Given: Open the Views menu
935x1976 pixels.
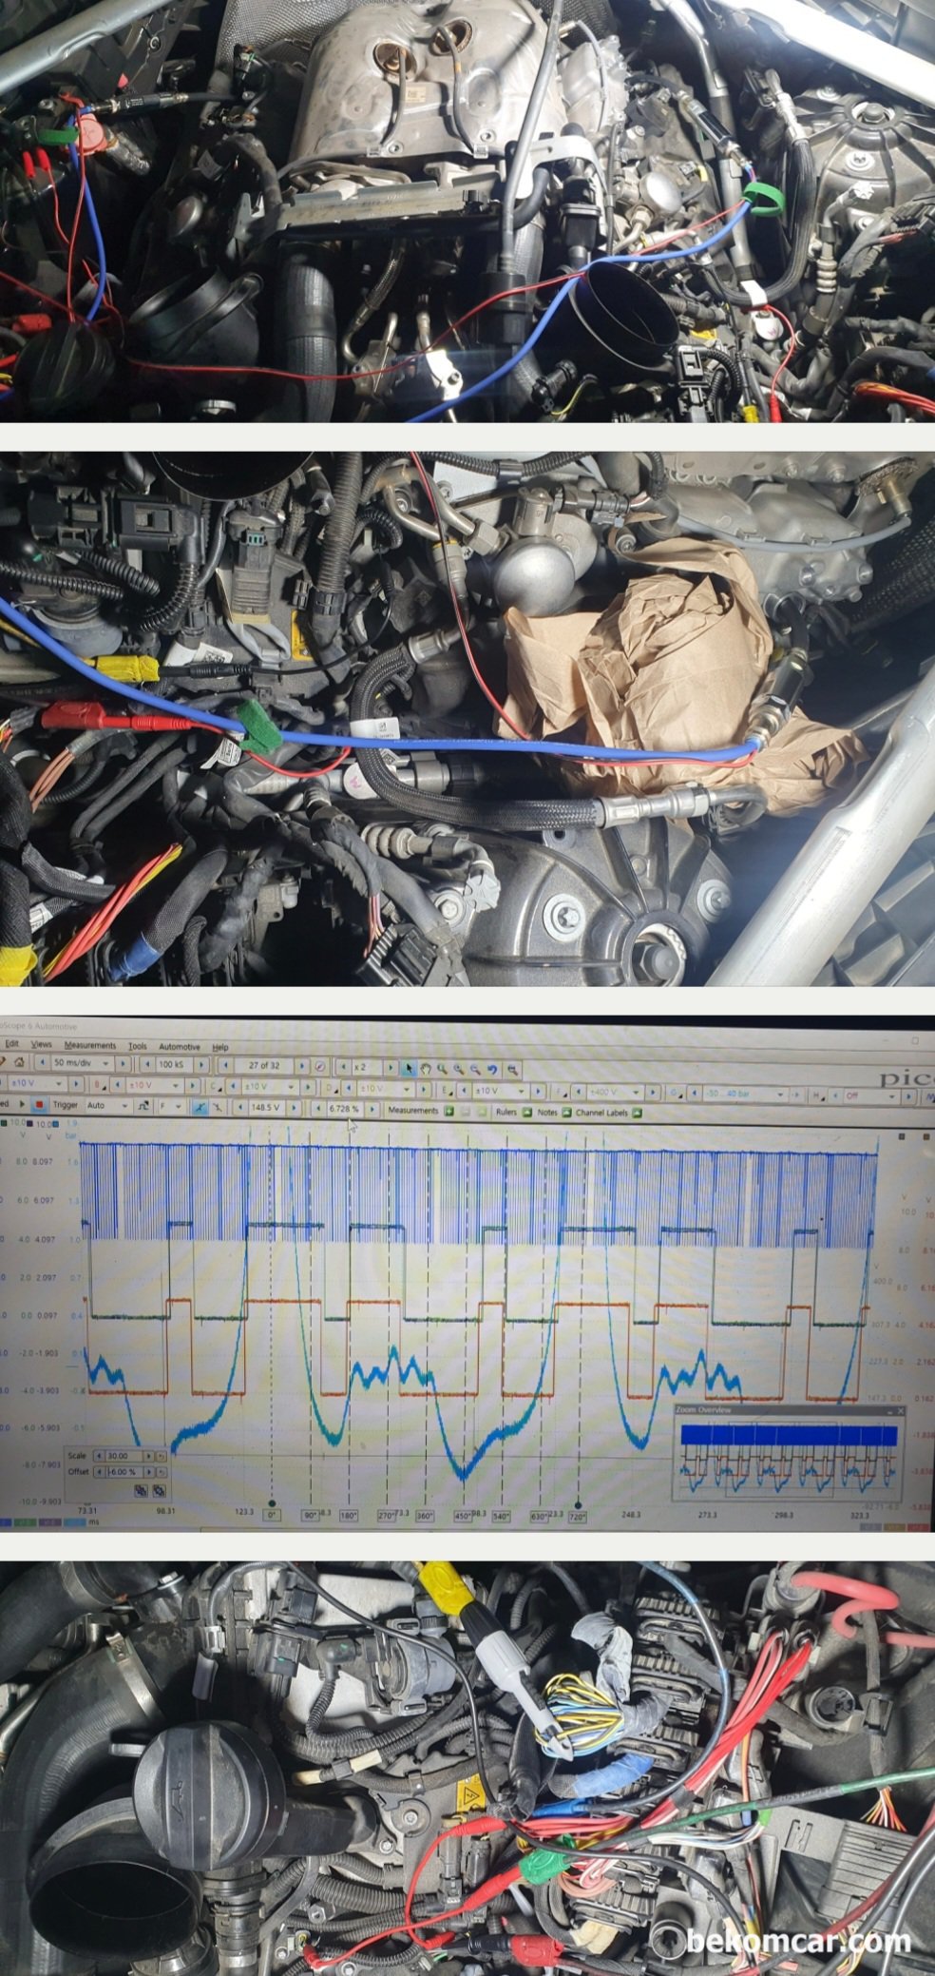Looking at the screenshot, I should click(41, 1046).
